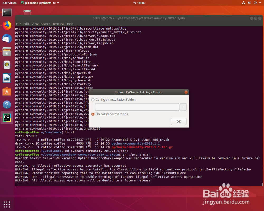The height and width of the screenshot is (211, 264).
Task: Open the Terminal menu in menubar
Action: 58,24
